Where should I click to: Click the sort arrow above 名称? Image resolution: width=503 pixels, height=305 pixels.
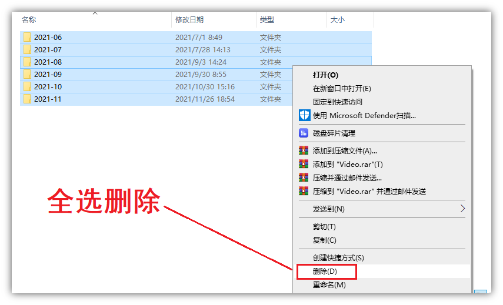tap(95, 13)
